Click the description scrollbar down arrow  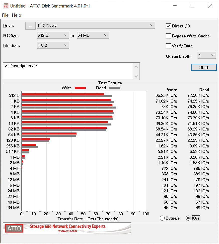(x=136, y=76)
